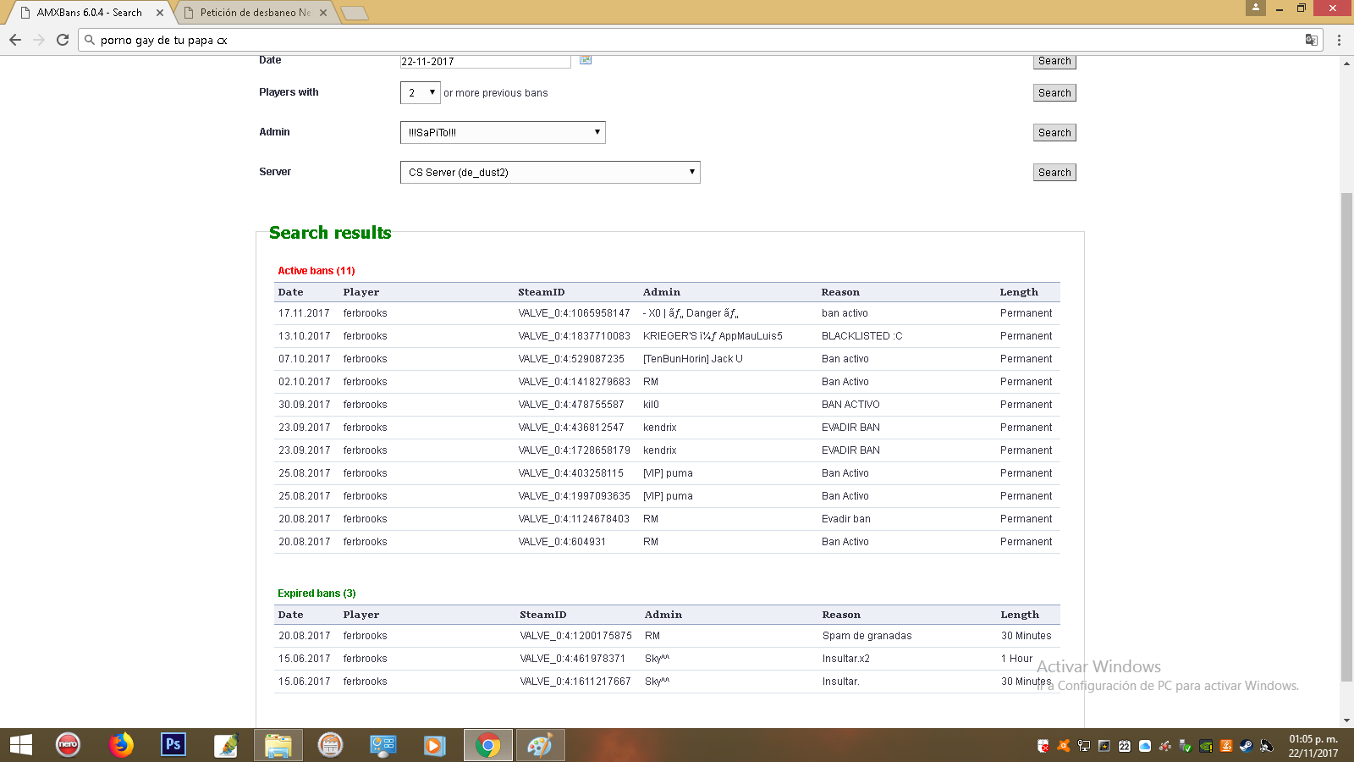Open the previous bans count dropdown

[421, 92]
